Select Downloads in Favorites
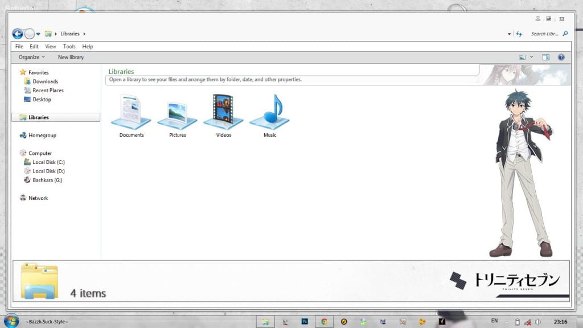The width and height of the screenshot is (583, 328). pyautogui.click(x=45, y=81)
